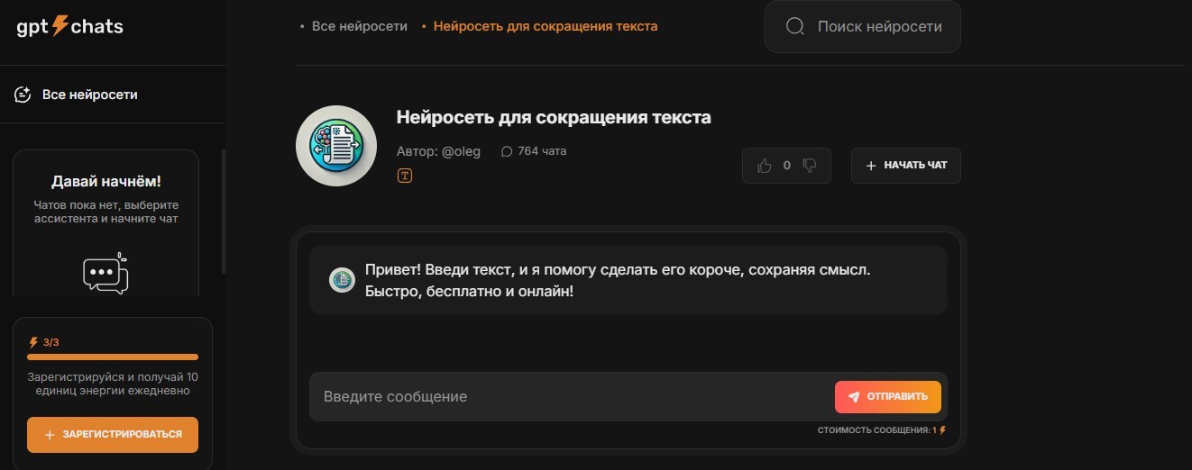This screenshot has height=470, width=1192.
Task: Click the lightning icon by стоимость сообщения
Action: [943, 430]
